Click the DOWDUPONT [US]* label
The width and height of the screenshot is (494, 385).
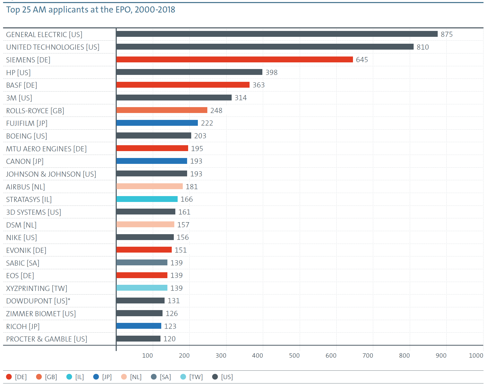coord(38,301)
